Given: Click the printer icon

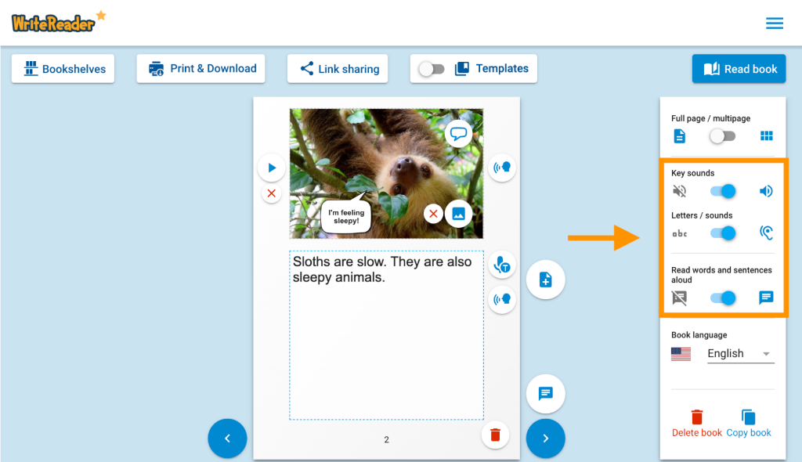Looking at the screenshot, I should [156, 69].
